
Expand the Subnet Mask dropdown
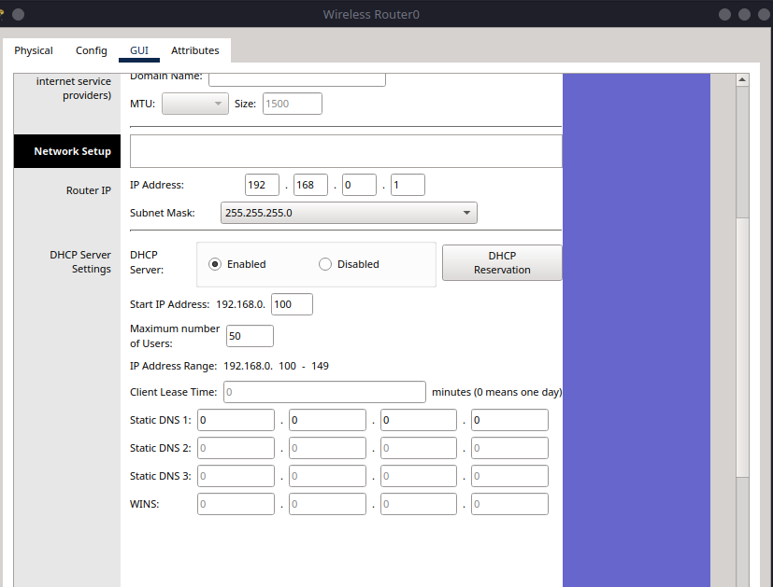coord(349,213)
